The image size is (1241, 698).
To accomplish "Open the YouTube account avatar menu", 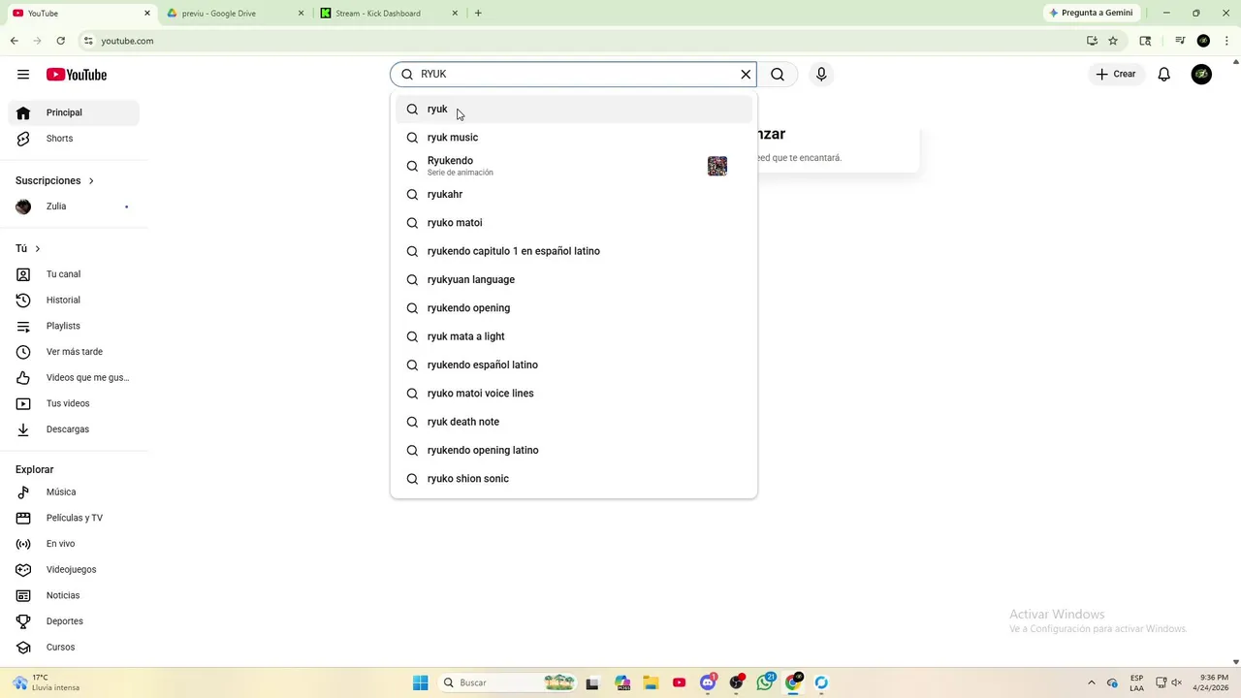I will [x=1201, y=75].
